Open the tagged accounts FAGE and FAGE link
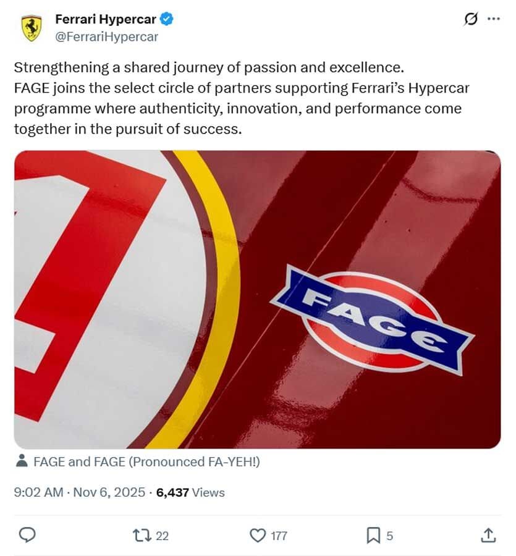Image resolution: width=516 pixels, height=556 pixels. tap(146, 461)
